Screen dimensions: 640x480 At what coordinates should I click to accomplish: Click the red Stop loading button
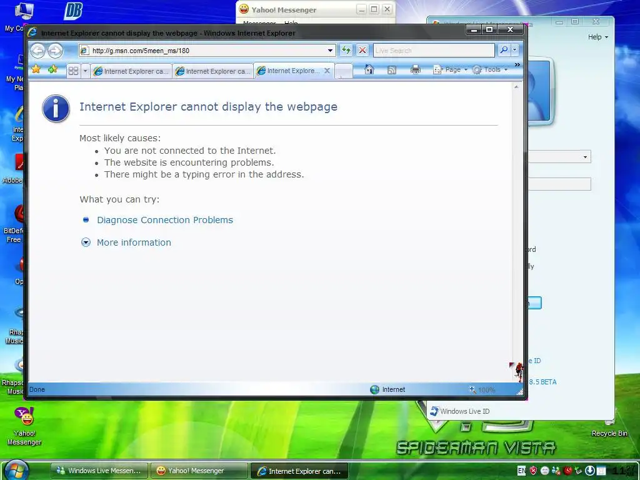point(362,50)
